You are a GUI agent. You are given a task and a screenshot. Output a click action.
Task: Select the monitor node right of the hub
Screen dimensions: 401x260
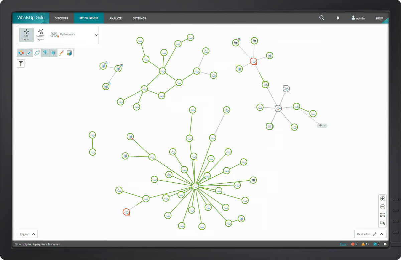(x=253, y=180)
